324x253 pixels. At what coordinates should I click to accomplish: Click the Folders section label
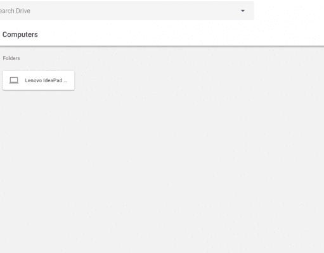coord(11,58)
